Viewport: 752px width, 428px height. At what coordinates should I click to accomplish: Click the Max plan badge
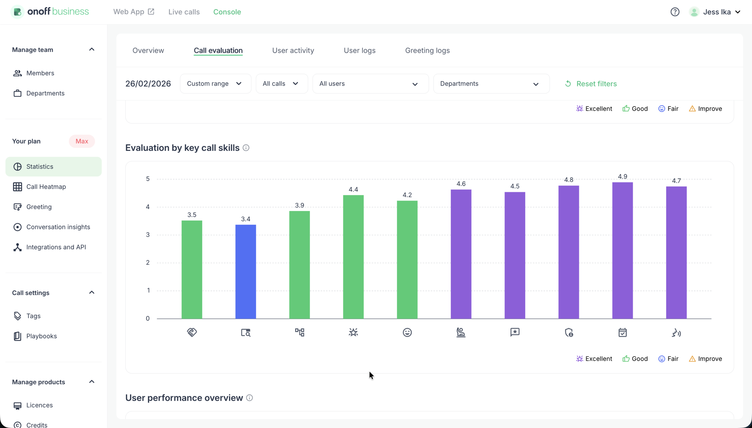point(81,141)
